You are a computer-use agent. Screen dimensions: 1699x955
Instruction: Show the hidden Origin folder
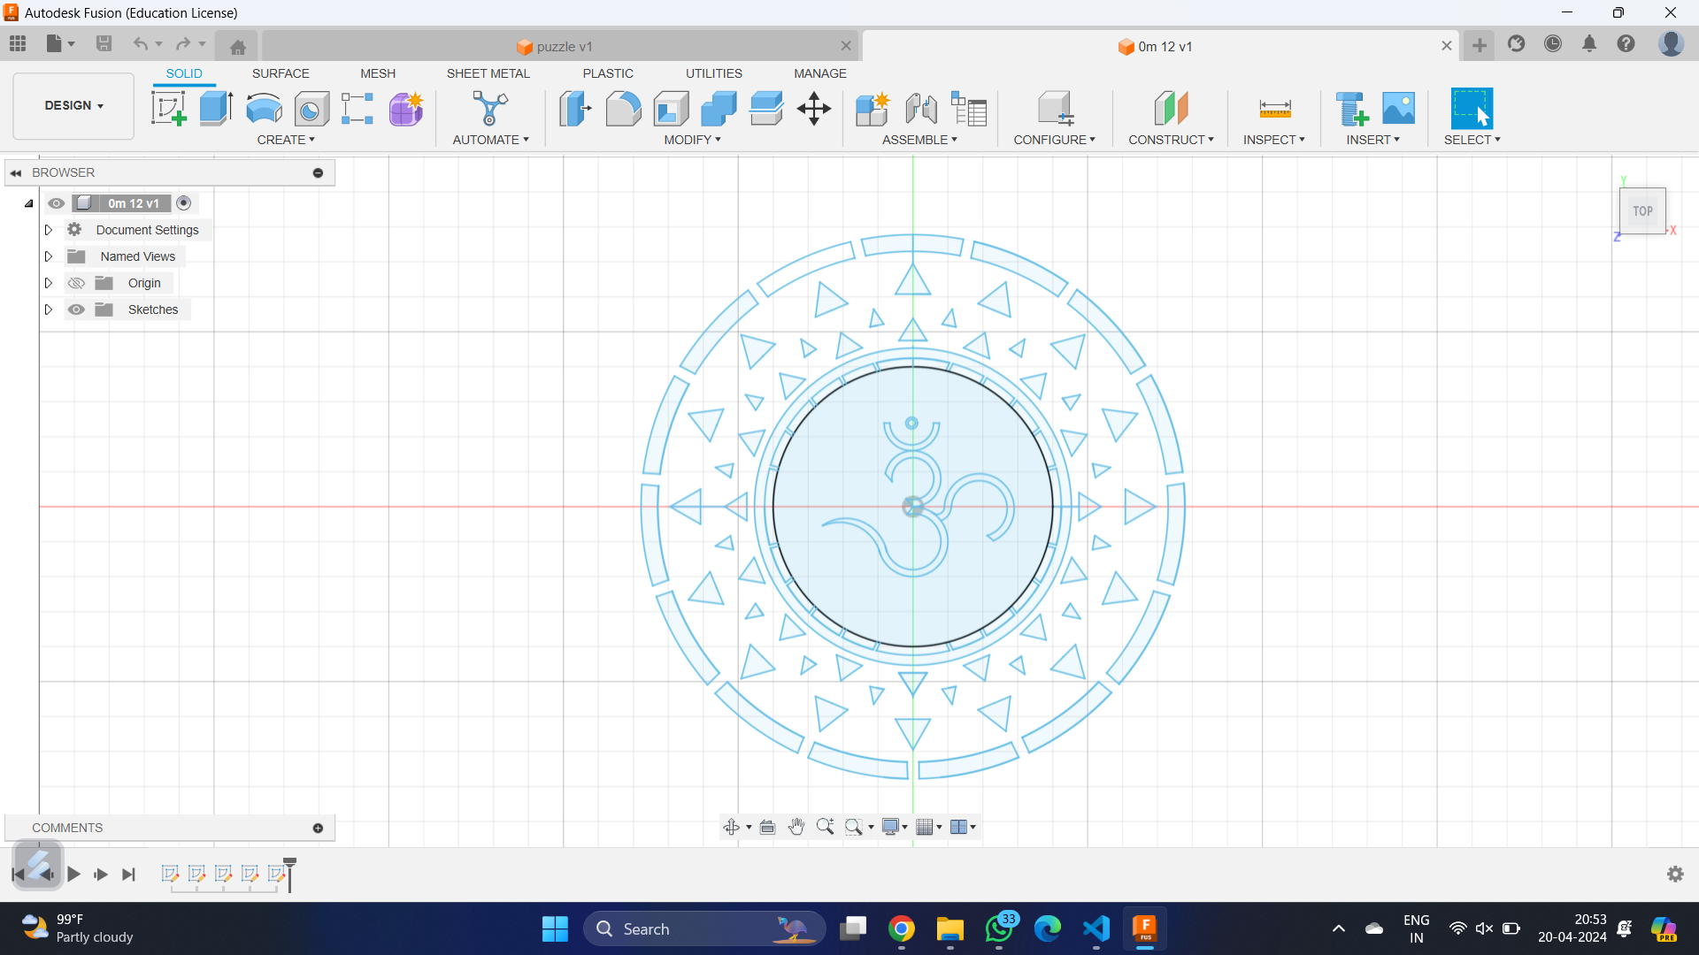point(76,283)
